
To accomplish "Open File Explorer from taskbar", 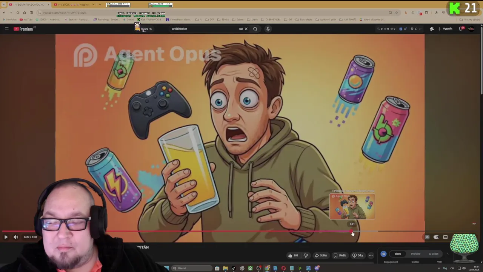I will point(225,268).
